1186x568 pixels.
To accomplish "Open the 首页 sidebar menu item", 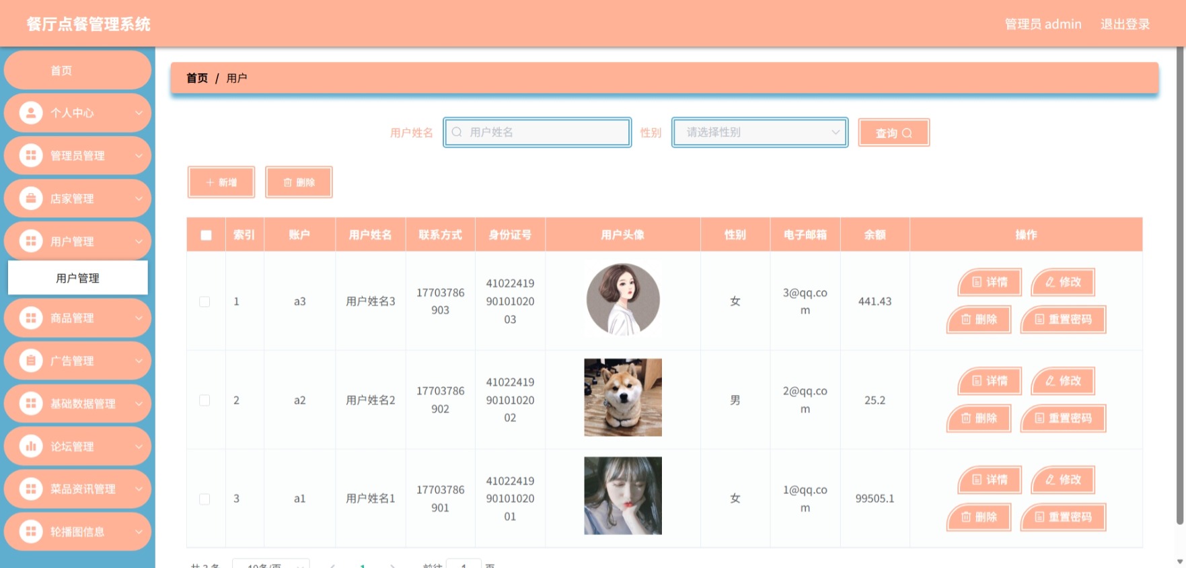I will [x=77, y=70].
